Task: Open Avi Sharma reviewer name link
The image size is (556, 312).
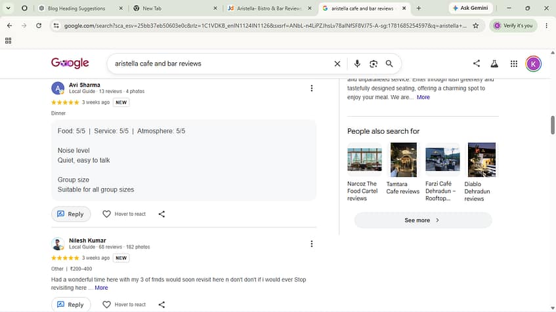Action: [85, 85]
